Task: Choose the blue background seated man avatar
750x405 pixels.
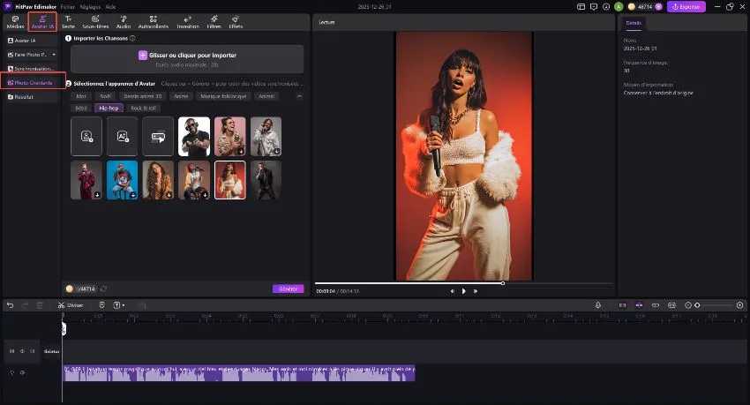Action: [123, 180]
